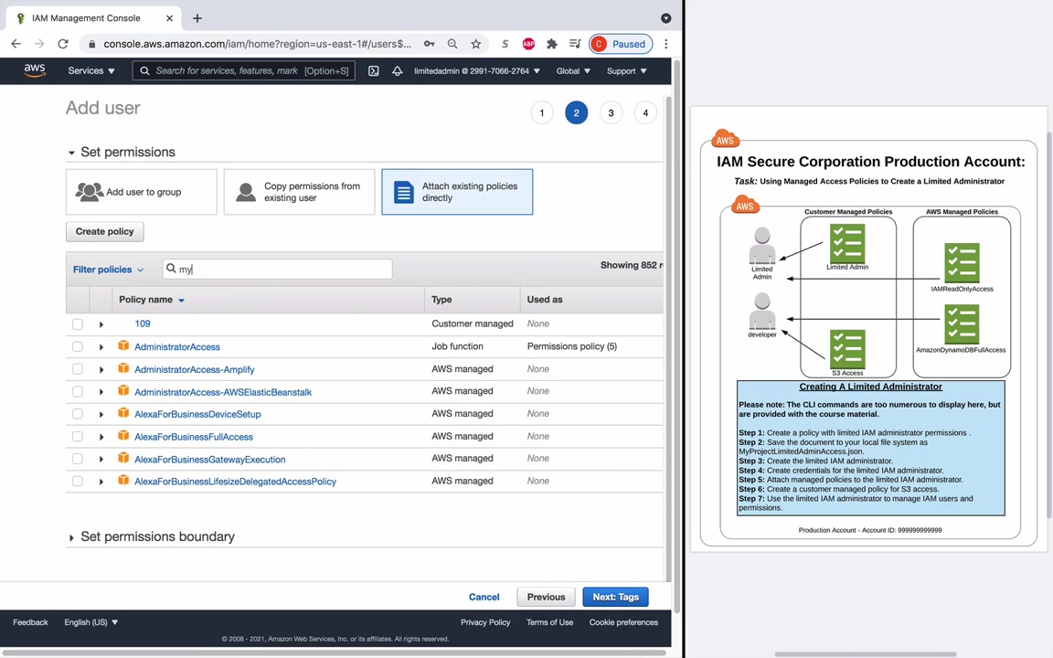Go forward with the browser forward arrow

pos(39,44)
